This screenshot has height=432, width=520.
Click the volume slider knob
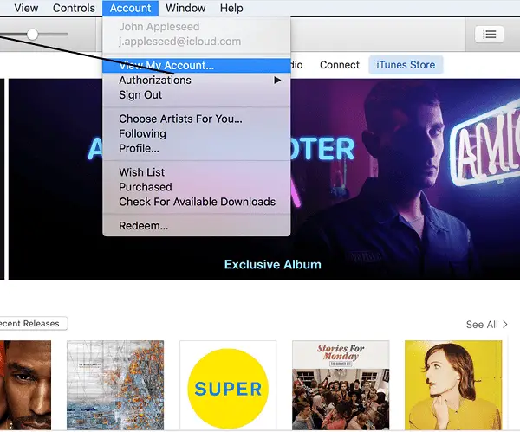32,34
